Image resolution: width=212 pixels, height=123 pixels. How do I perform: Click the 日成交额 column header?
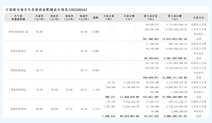tap(129, 18)
